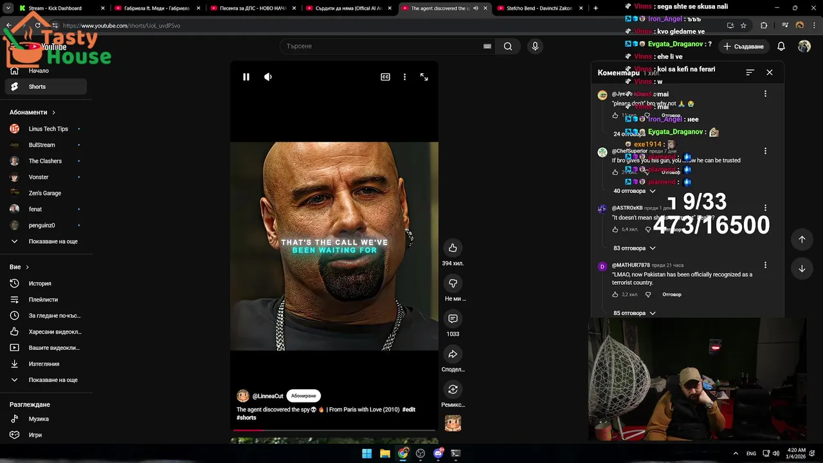Start voice search with the microphone
The height and width of the screenshot is (463, 823).
point(535,46)
